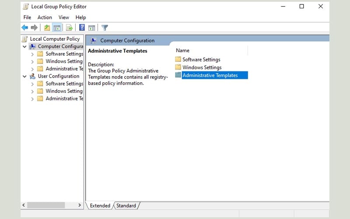Image resolution: width=350 pixels, height=219 pixels.
Task: Click the Computer Configuration computer icon in tree
Action: (x=32, y=46)
